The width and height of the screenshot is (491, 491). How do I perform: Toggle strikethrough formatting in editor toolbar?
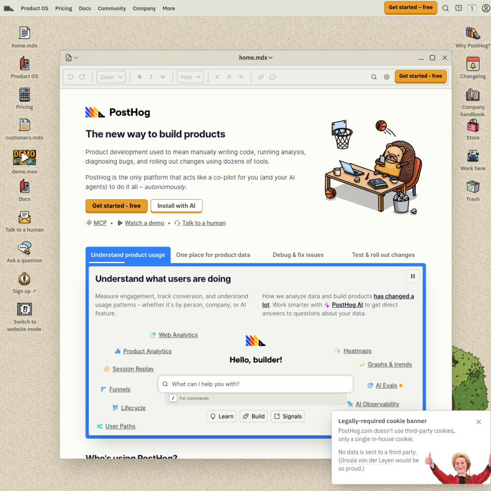pos(163,77)
